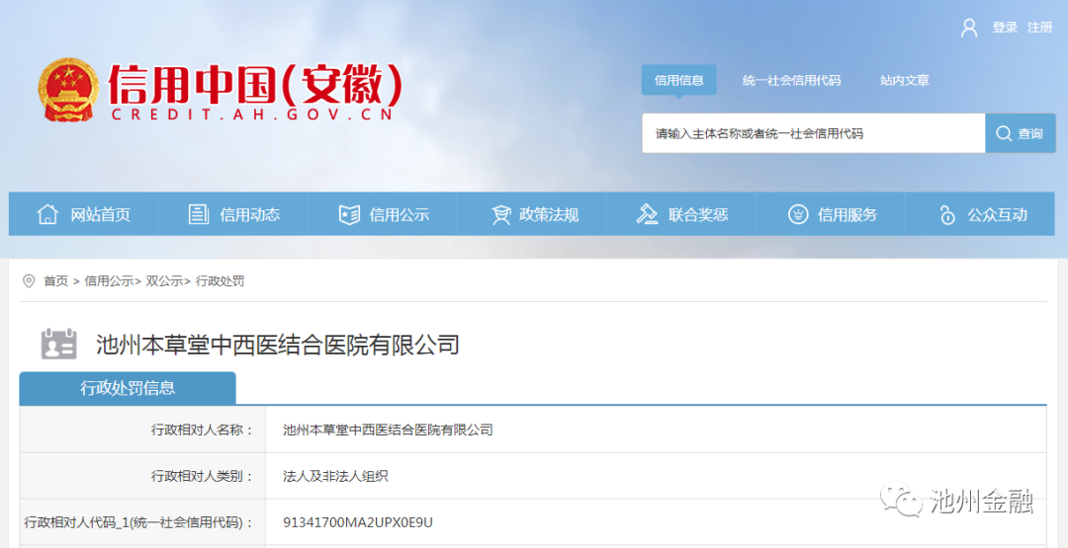The image size is (1068, 548).
Task: Open the 信用服务 menu label
Action: (x=847, y=215)
